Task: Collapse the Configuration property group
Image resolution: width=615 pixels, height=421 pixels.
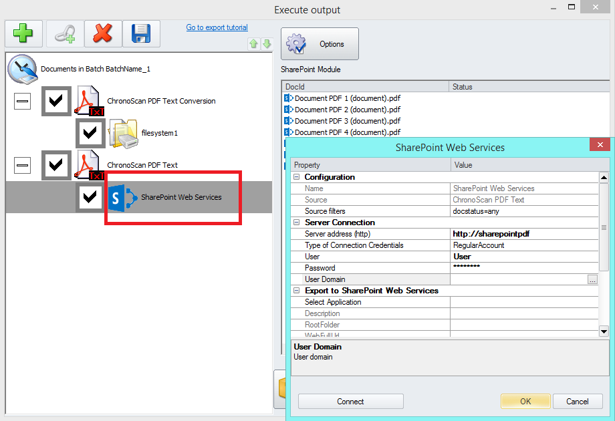Action: pyautogui.click(x=297, y=177)
